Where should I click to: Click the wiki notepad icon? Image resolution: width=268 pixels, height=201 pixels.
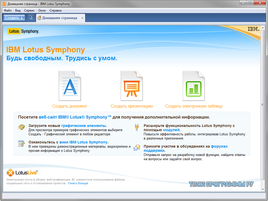tap(21, 143)
